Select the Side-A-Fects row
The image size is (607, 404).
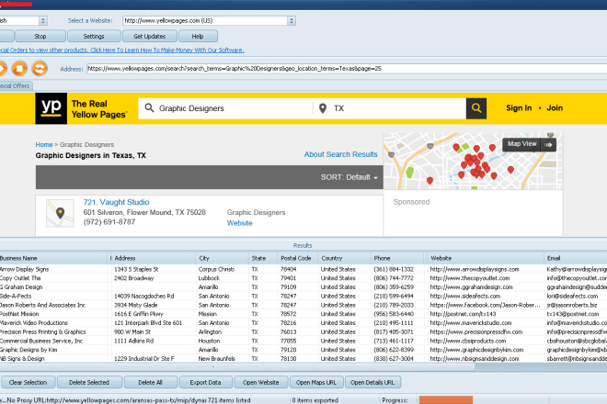point(303,297)
